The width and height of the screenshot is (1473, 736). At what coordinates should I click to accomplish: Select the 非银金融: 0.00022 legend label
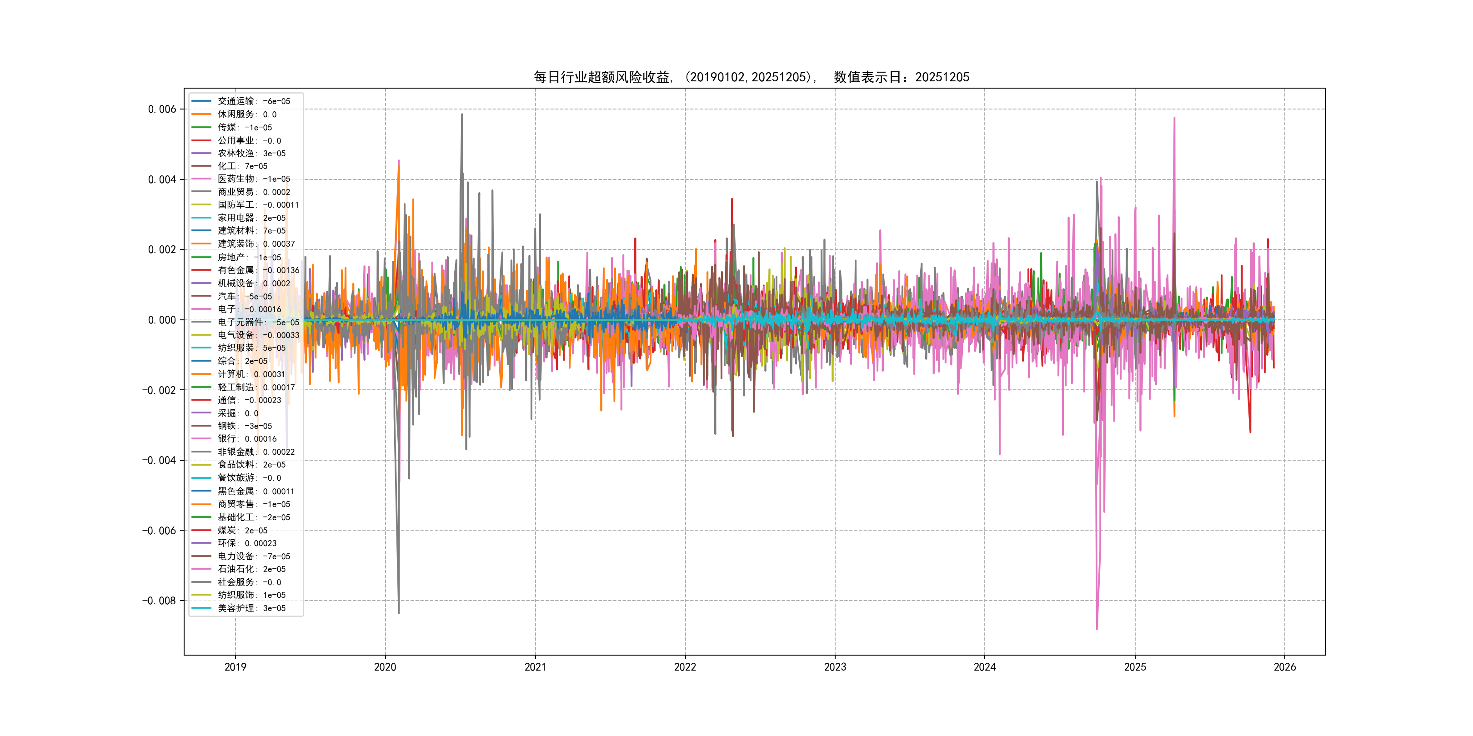tap(256, 452)
